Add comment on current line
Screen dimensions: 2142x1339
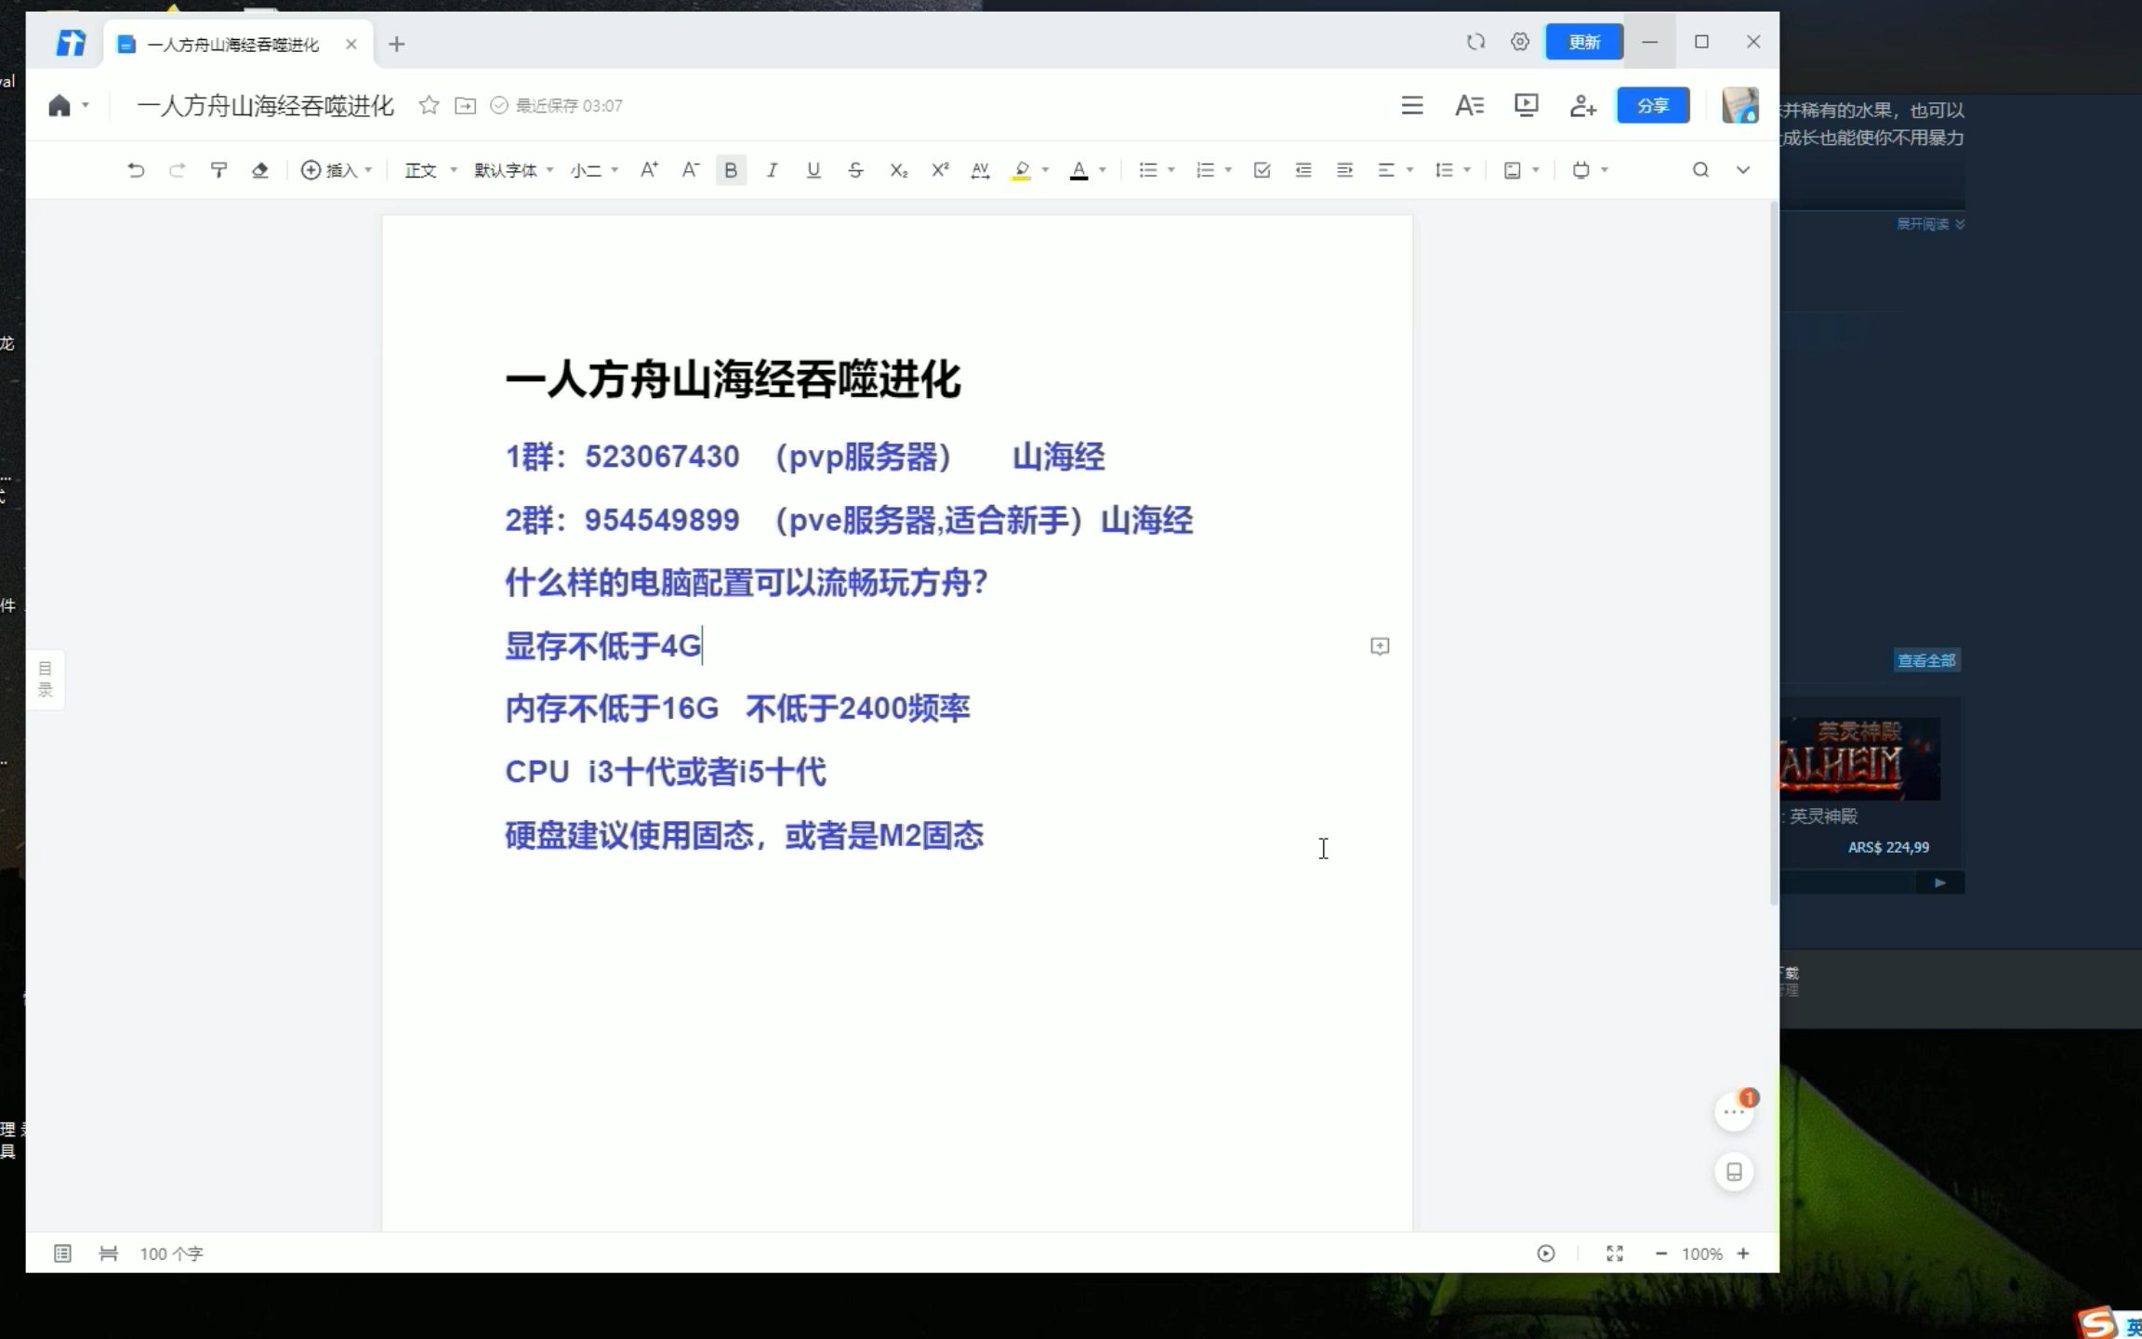point(1380,646)
